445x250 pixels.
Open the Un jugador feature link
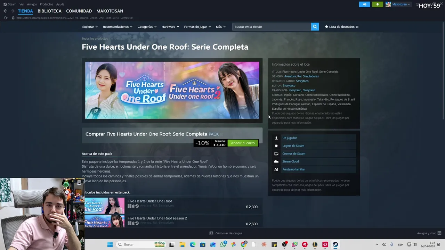click(x=290, y=138)
